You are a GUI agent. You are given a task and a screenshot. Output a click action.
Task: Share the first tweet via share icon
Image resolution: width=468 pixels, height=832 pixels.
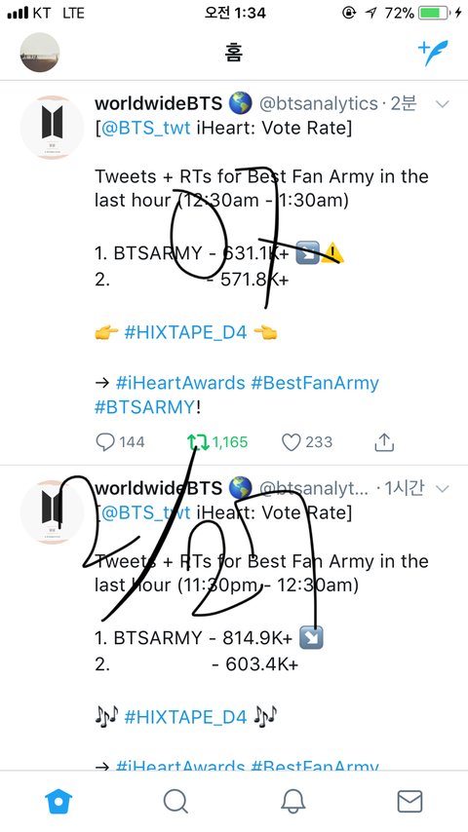(384, 441)
